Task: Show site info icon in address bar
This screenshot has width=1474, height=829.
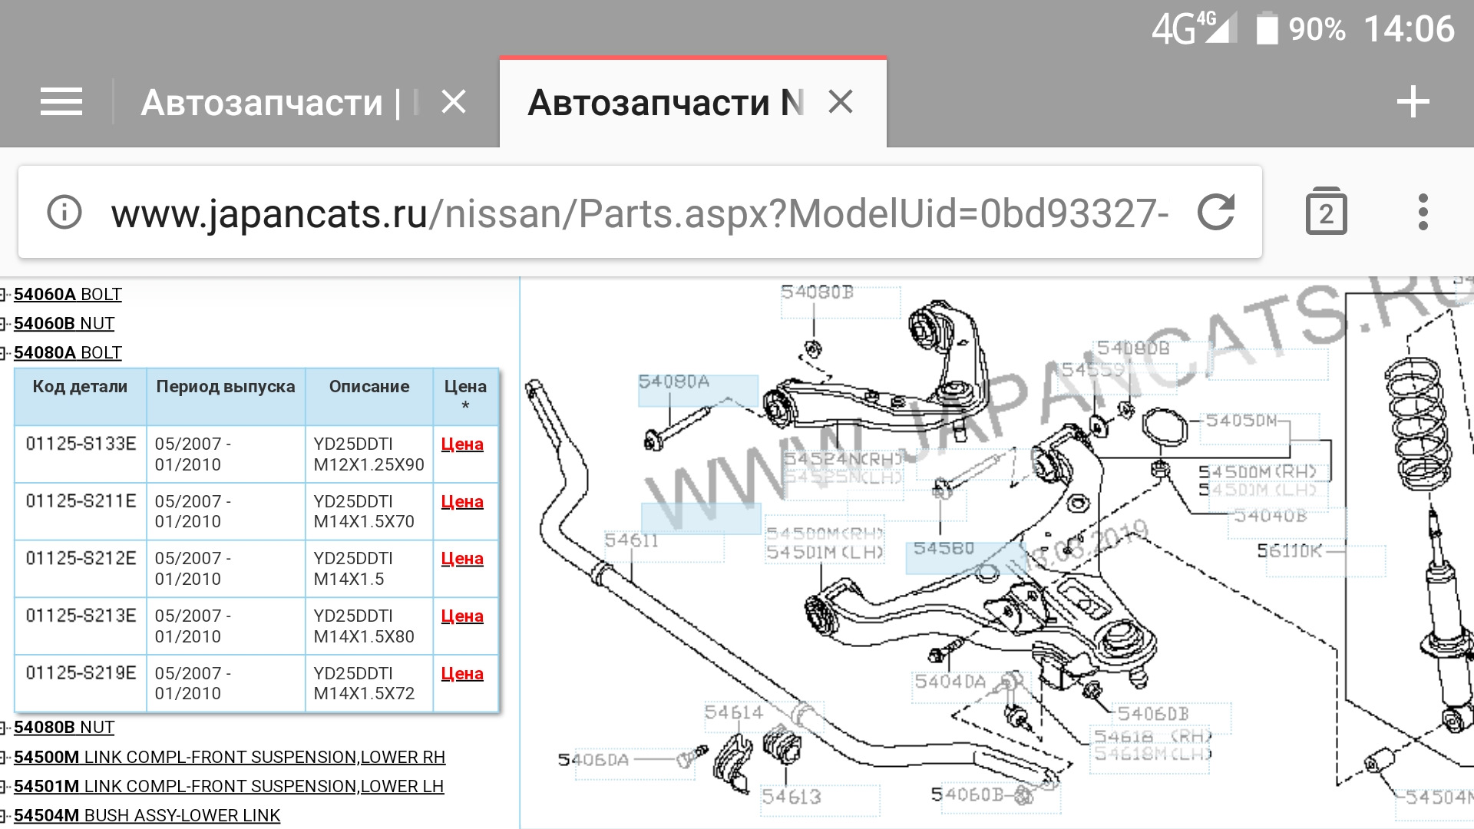Action: point(64,212)
